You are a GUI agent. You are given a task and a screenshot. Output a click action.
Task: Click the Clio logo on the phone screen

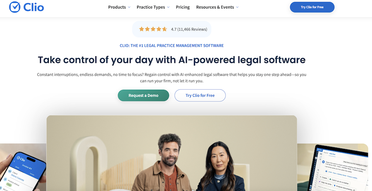(21, 159)
